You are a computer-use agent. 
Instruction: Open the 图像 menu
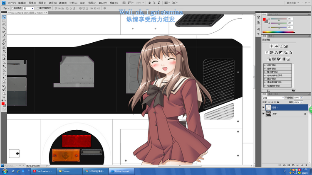tap(32, 3)
